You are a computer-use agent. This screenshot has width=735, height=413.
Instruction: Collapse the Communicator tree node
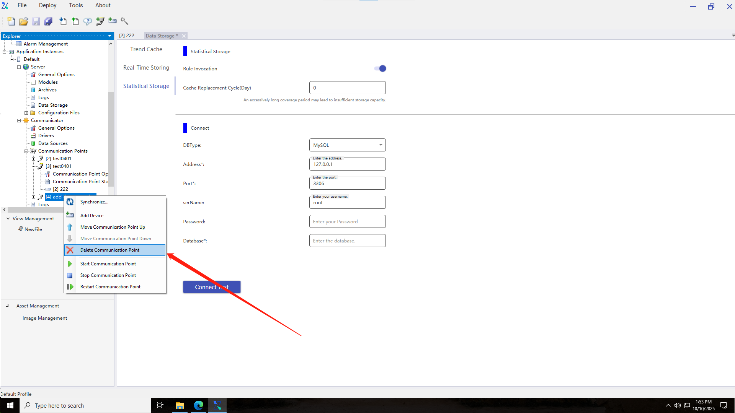point(19,120)
